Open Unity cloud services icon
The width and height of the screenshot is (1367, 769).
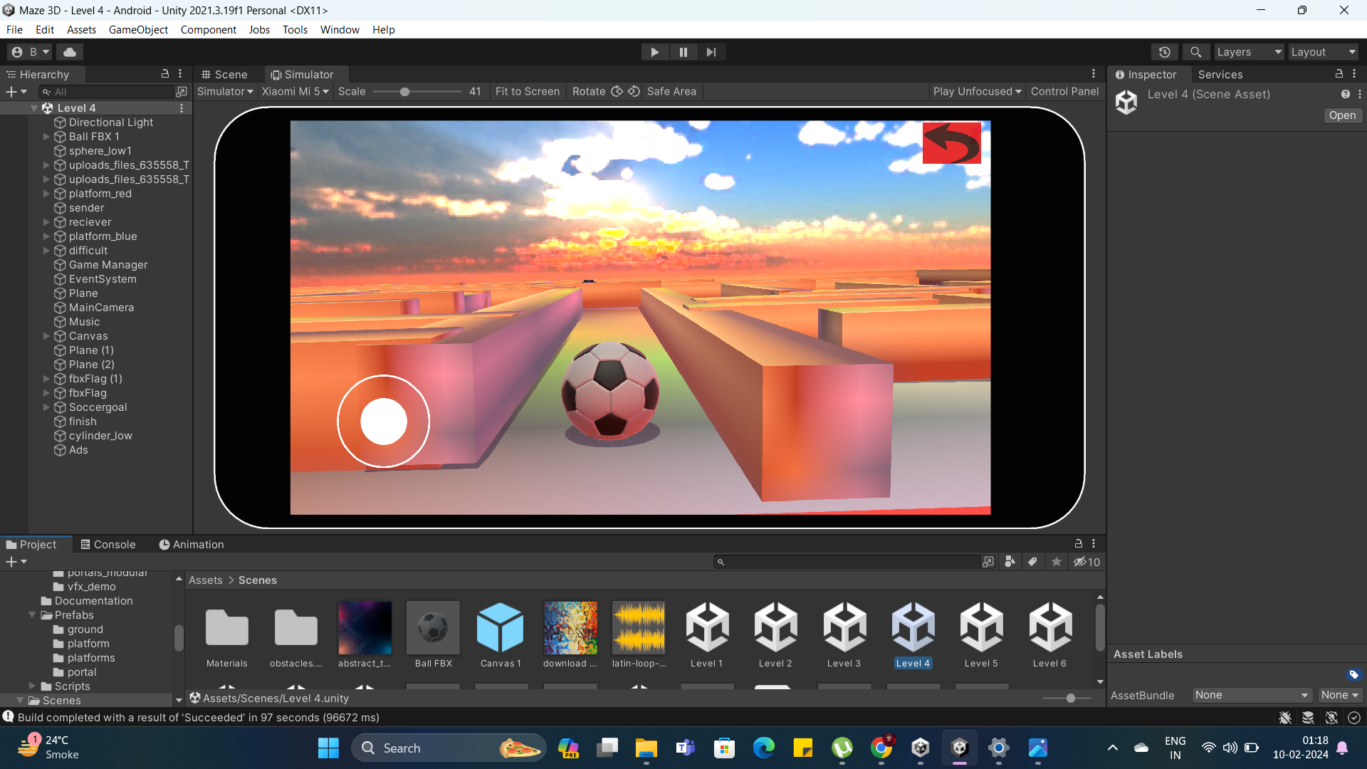tap(70, 52)
